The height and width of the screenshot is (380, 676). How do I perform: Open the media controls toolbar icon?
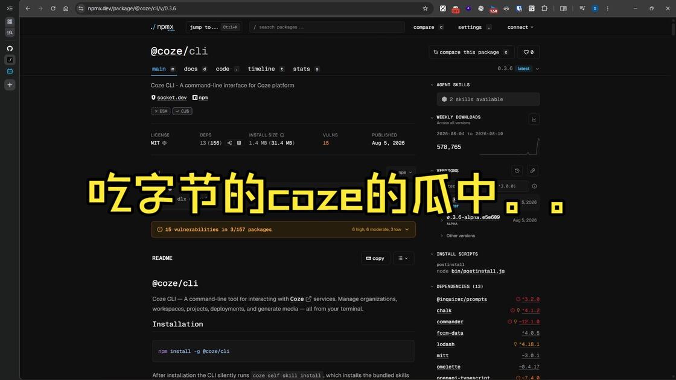point(582,8)
